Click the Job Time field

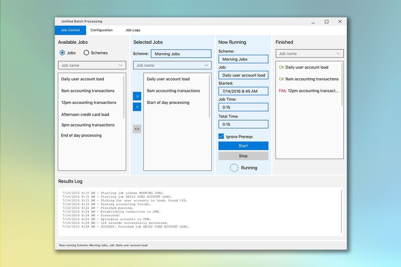click(x=243, y=107)
